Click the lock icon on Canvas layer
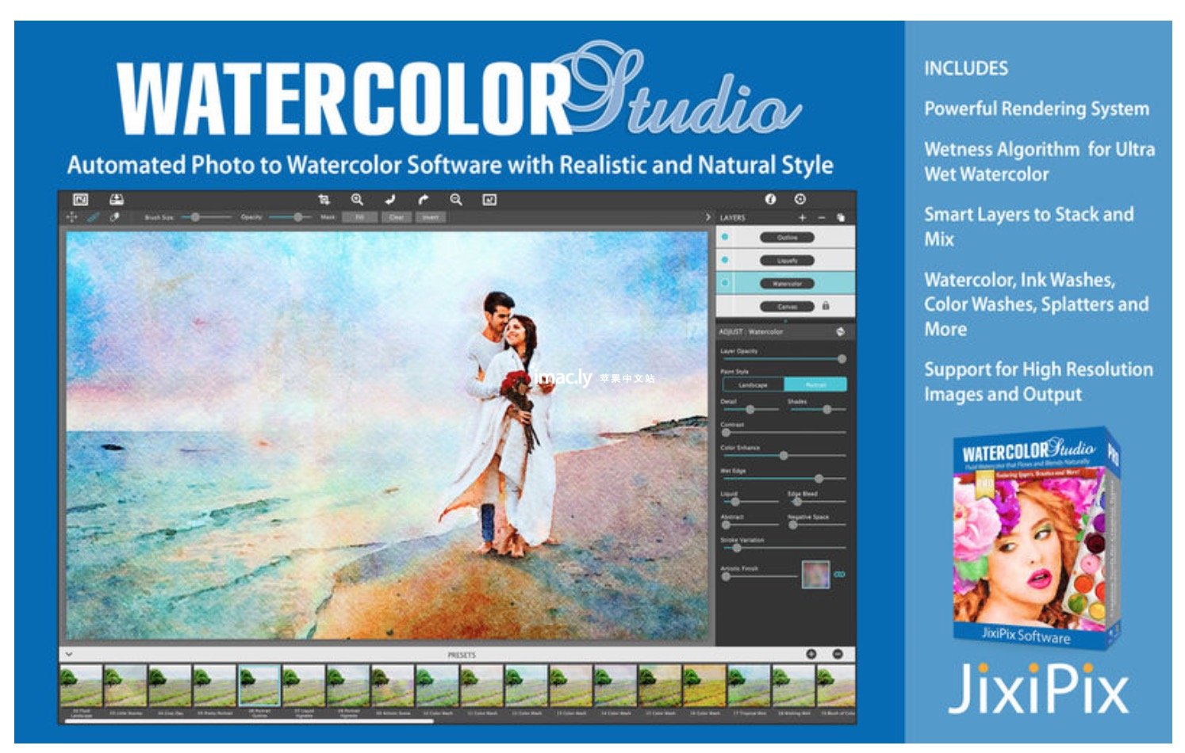 click(826, 306)
